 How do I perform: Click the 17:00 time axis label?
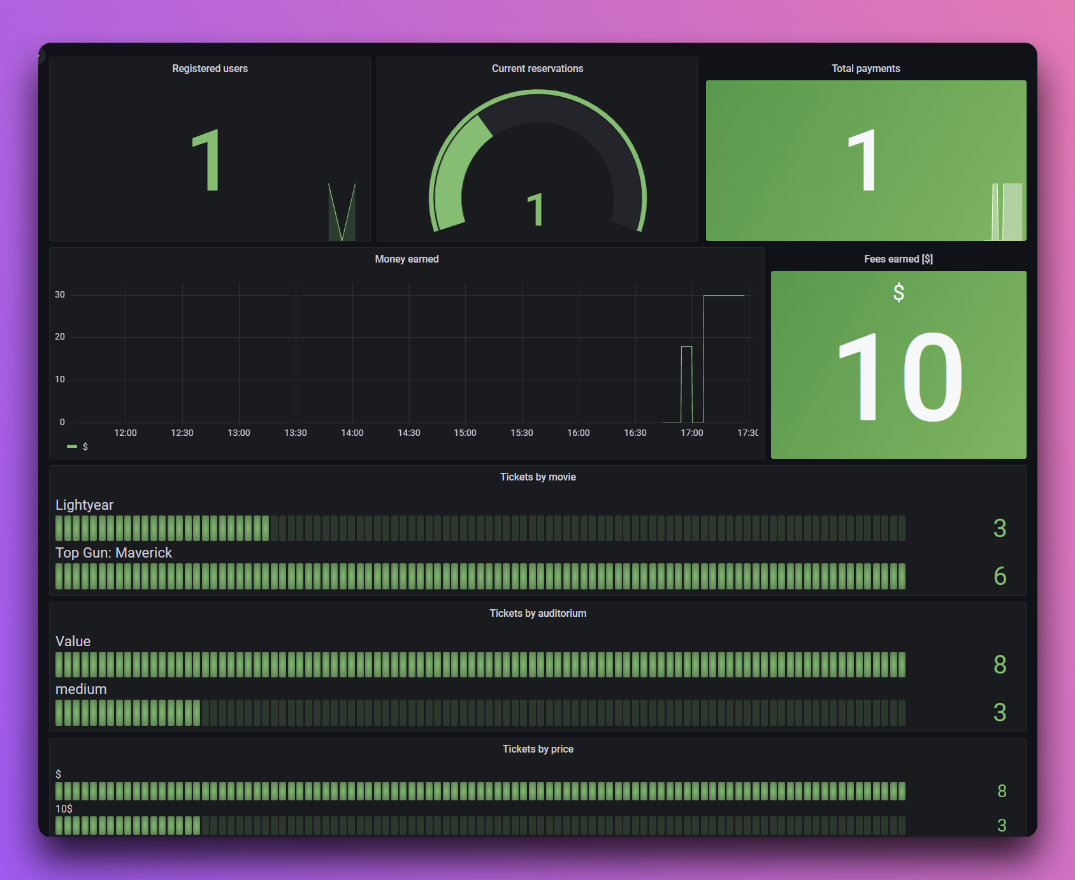pos(691,433)
